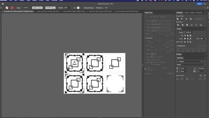Open the font size dropdown
Viewport: 209px width, 118px height.
coord(187,69)
